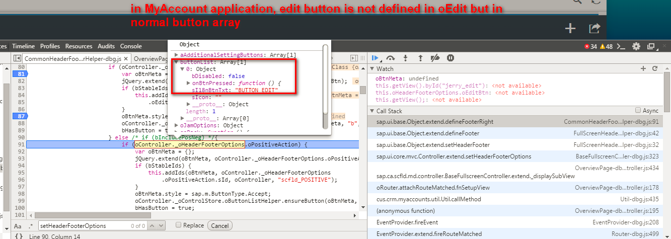Image resolution: width=671 pixels, height=239 pixels.
Task: Add breakpoint at line 91 gutter
Action: coord(20,144)
